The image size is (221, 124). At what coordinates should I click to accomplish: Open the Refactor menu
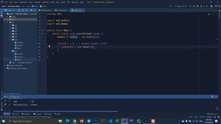pos(46,2)
